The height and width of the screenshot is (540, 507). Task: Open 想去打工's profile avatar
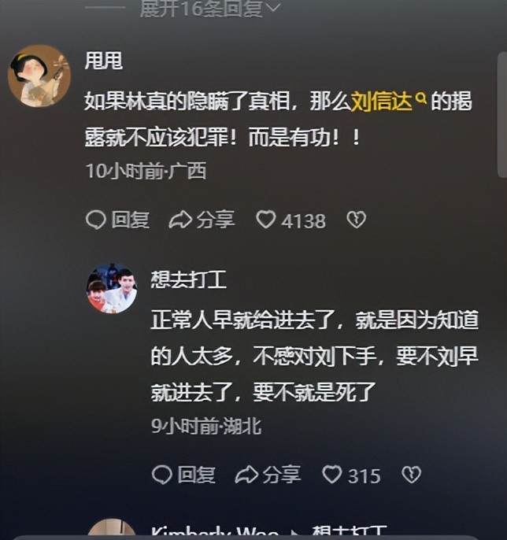point(112,288)
